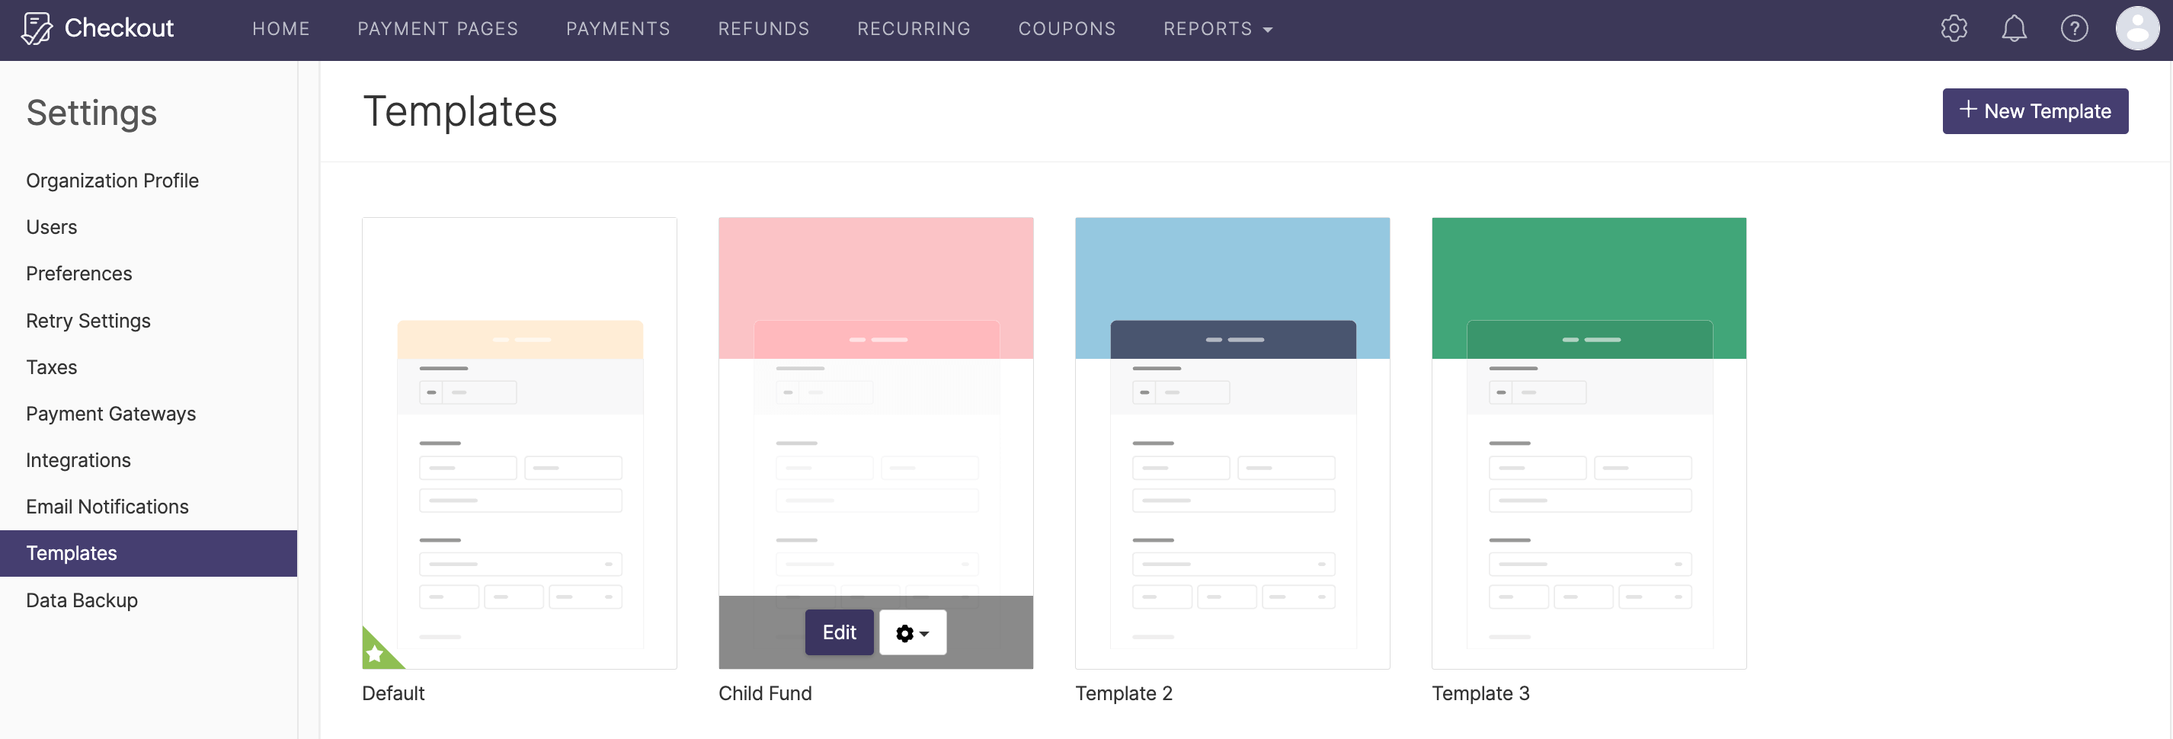Click the user avatar icon
Viewport: 2173px width, 739px height.
2136,28
